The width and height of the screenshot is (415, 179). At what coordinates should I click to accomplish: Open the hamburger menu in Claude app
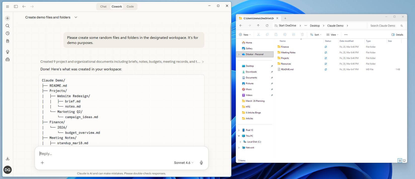tap(8, 7)
